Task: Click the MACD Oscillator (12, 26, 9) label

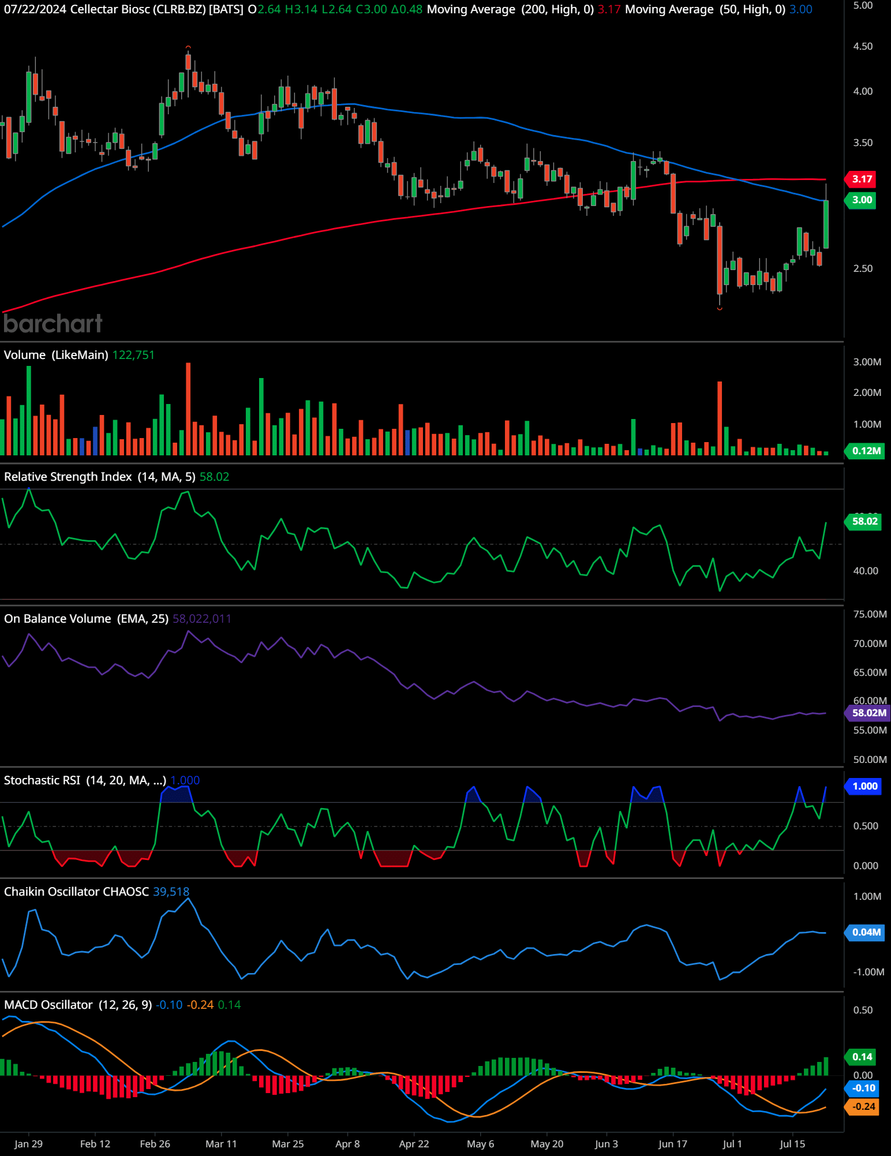Action: pos(78,1005)
